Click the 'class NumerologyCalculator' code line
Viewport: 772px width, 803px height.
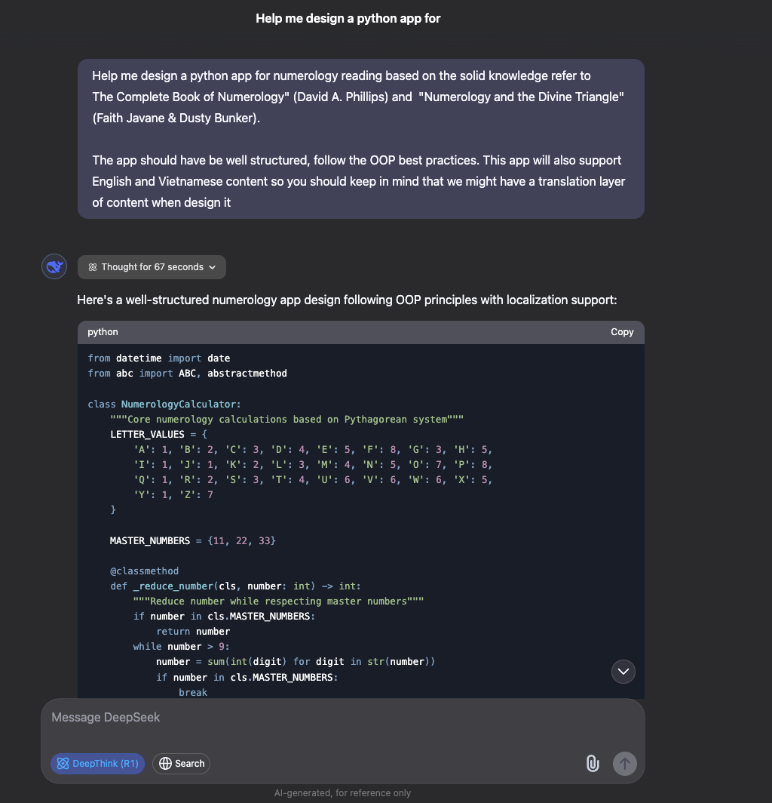pyautogui.click(x=164, y=405)
